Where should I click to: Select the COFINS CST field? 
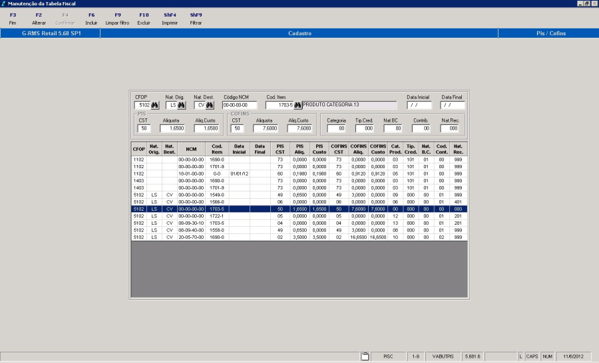coord(238,128)
